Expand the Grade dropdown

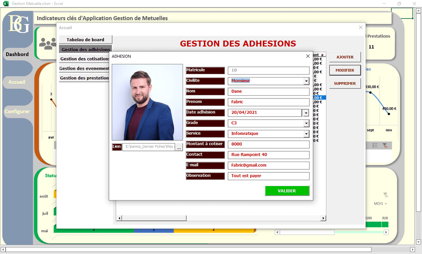[306, 123]
